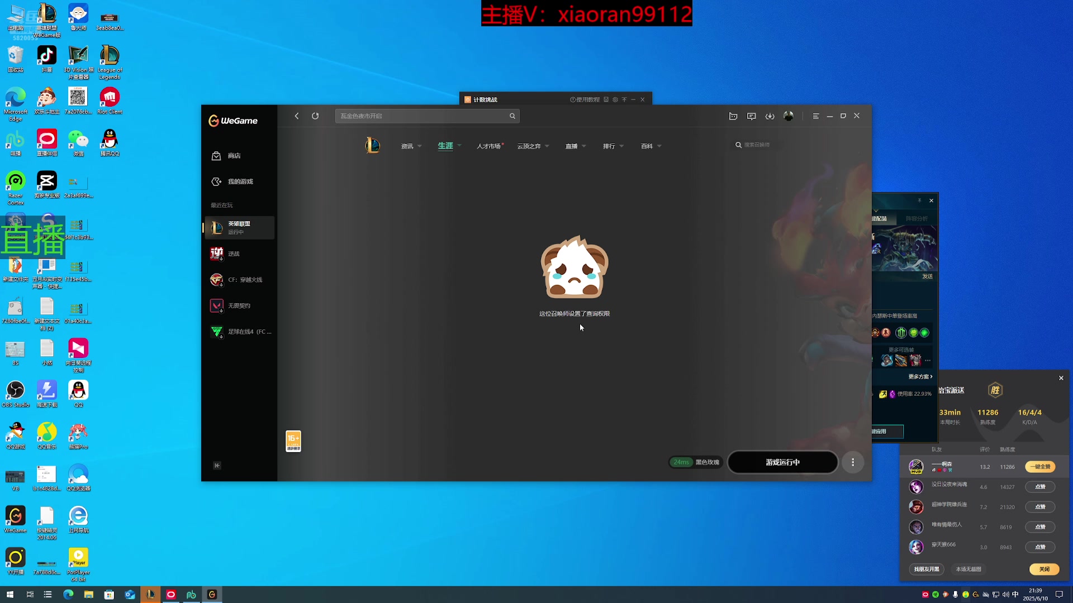
Task: Click pin-to-top arrow in 计数挑战 window
Action: 624,99
